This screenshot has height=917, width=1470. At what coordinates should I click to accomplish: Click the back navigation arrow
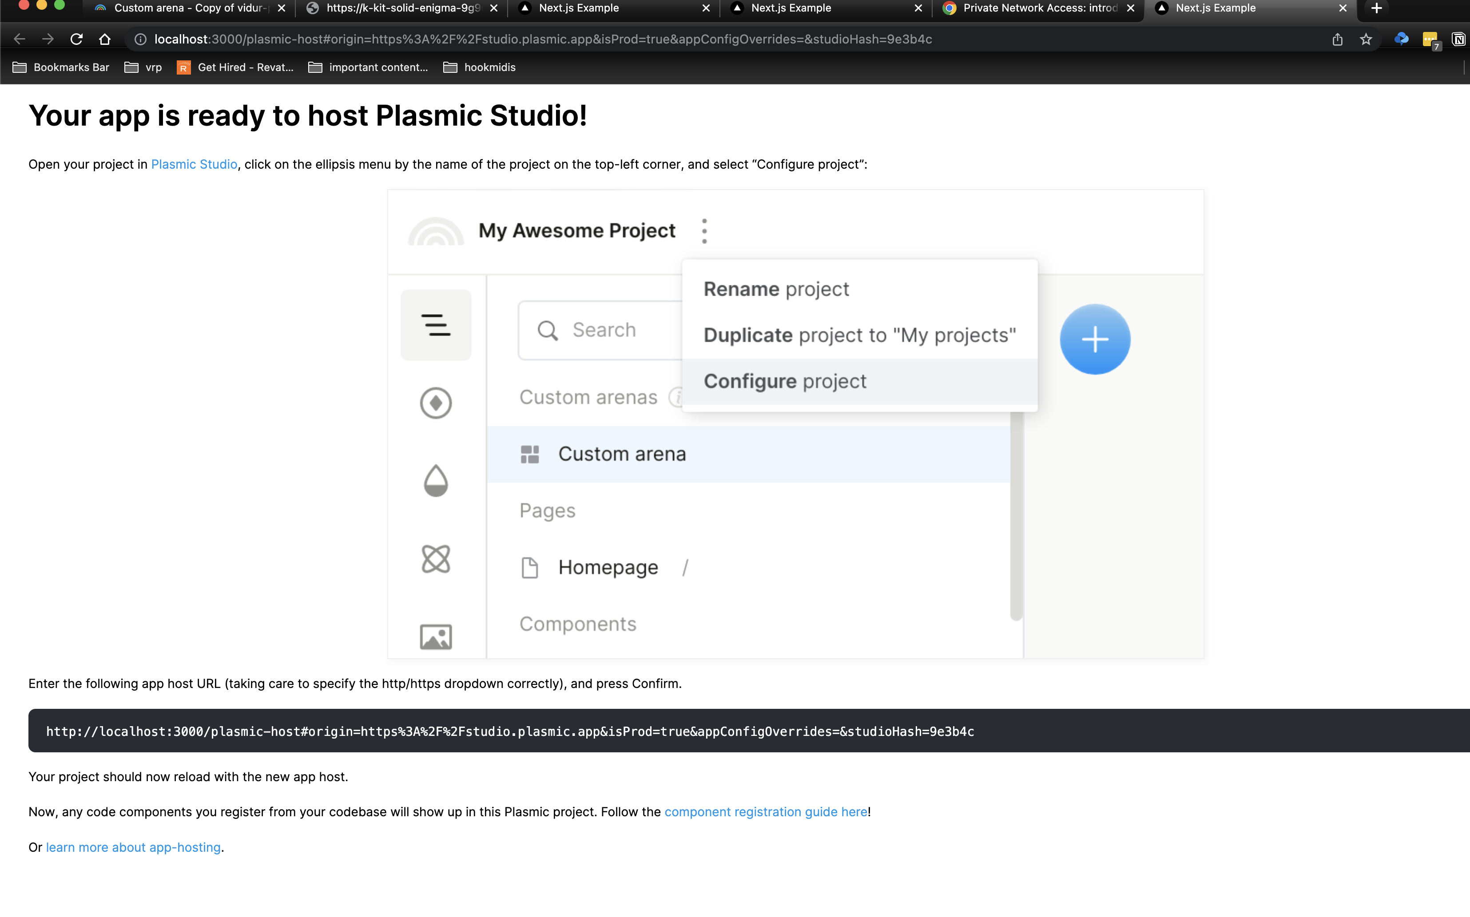[20, 40]
